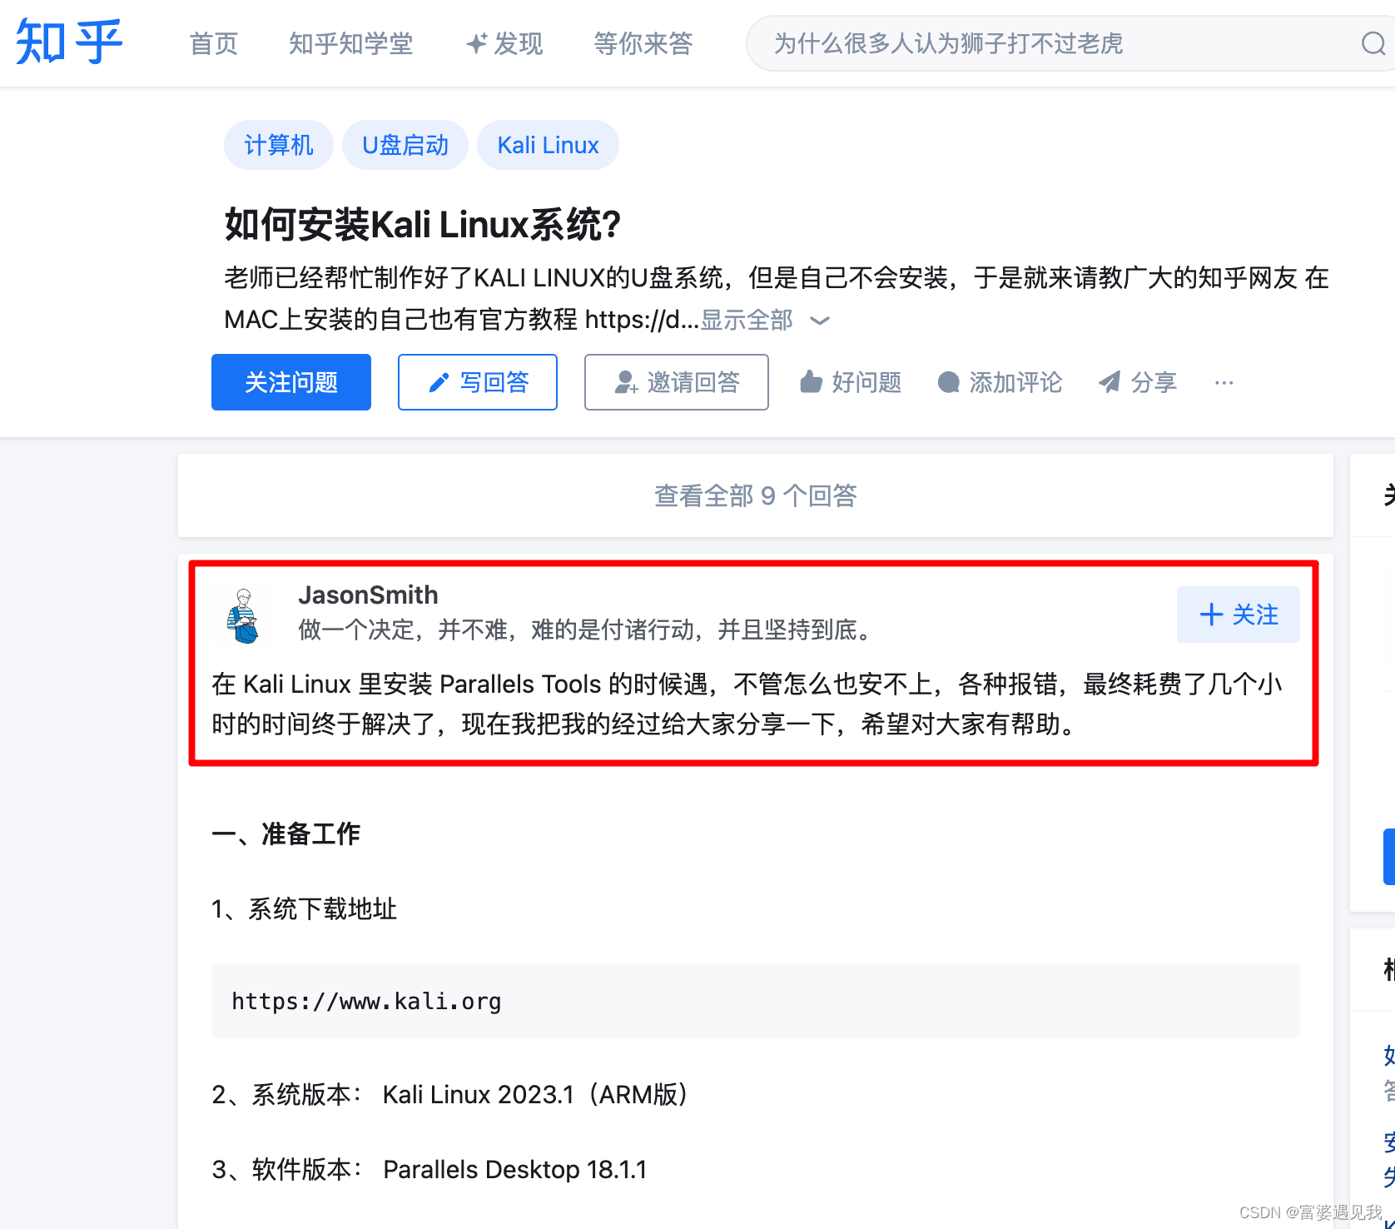This screenshot has height=1229, width=1395.
Task: View all answers via 查看全部 9 个回答
Action: [x=756, y=495]
